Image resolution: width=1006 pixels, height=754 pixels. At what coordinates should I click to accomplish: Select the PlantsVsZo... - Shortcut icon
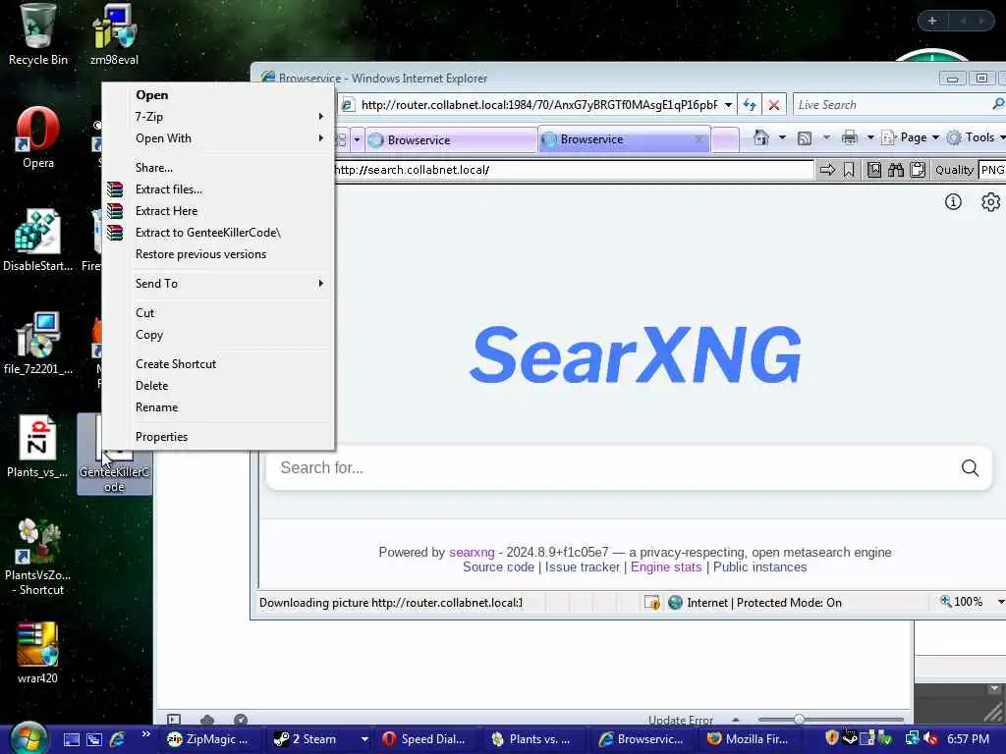[38, 557]
